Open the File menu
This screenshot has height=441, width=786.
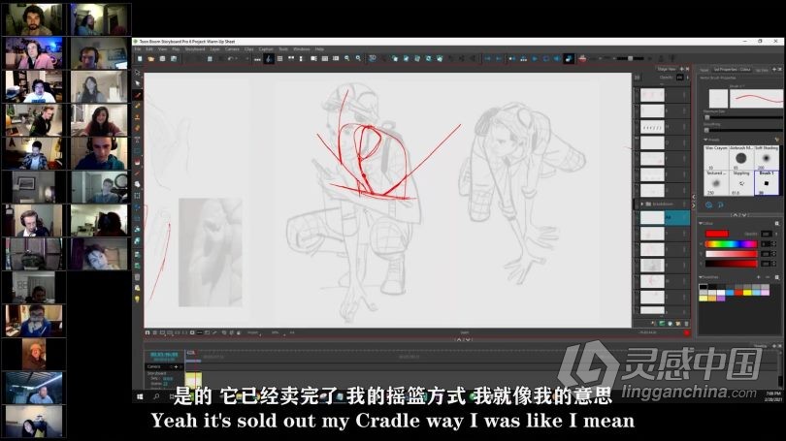tap(138, 49)
